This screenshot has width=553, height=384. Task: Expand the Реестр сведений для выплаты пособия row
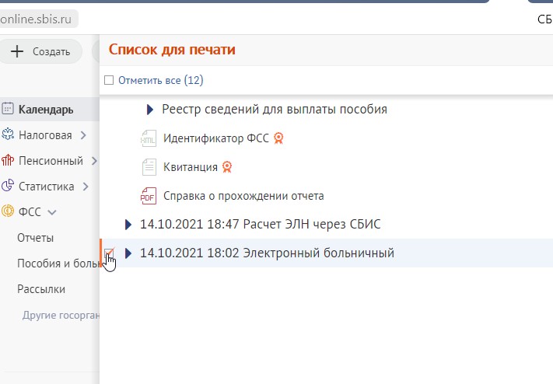pyautogui.click(x=150, y=110)
